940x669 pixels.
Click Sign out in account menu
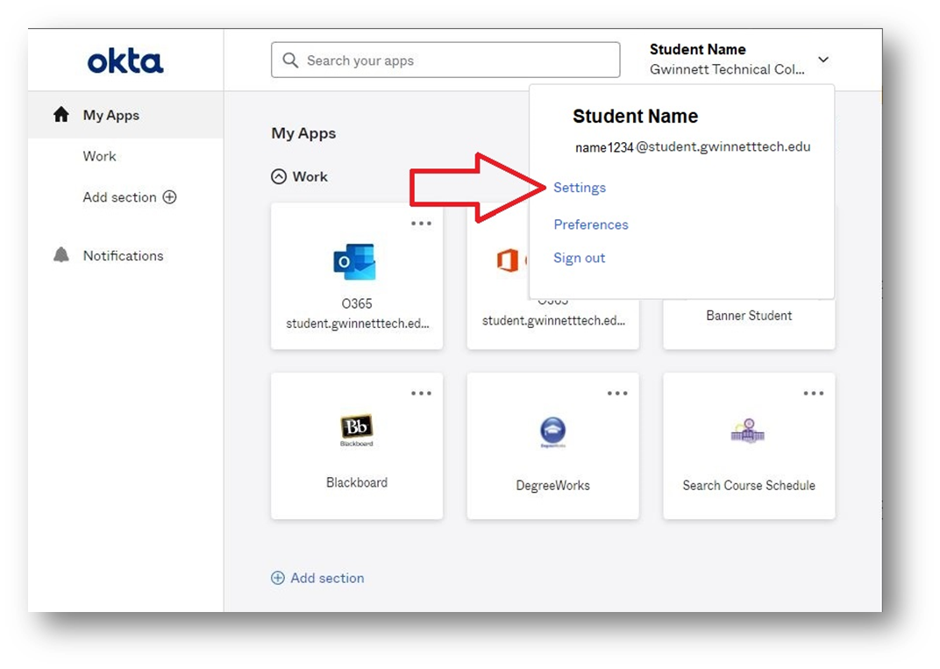click(580, 258)
